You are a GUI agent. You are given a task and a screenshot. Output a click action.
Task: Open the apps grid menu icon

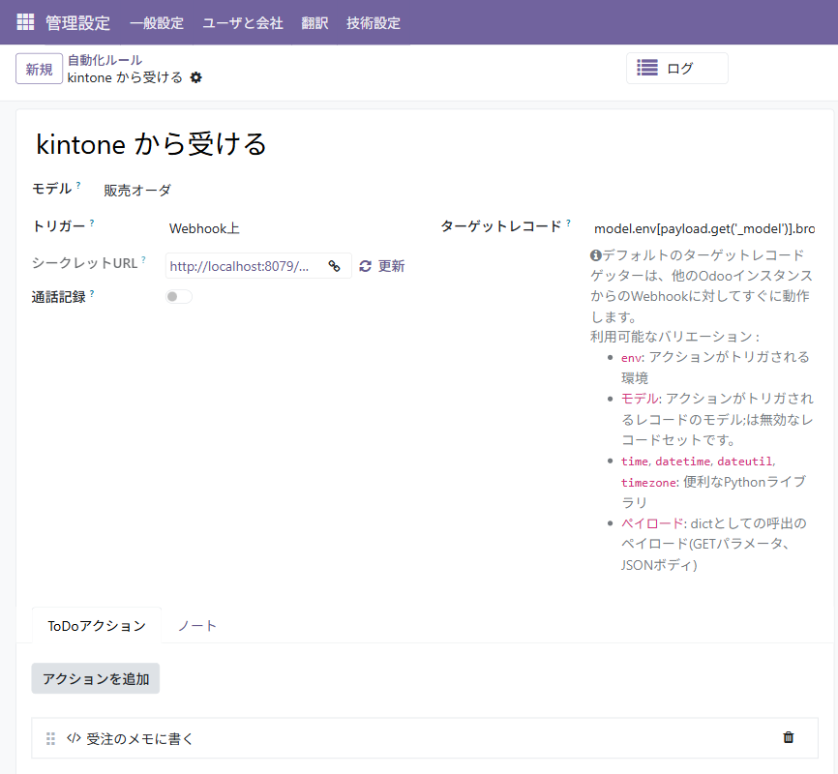[x=25, y=22]
